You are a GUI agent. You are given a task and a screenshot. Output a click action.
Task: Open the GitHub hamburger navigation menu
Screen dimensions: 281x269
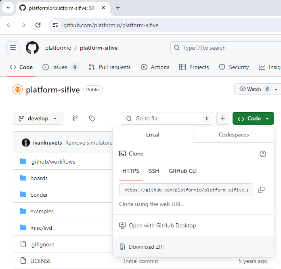(x=13, y=48)
